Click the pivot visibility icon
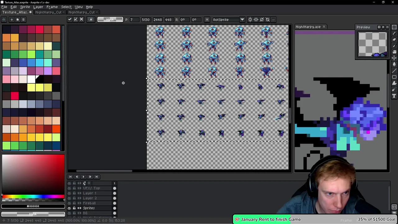Screen dimensions: 398x224 [207, 20]
